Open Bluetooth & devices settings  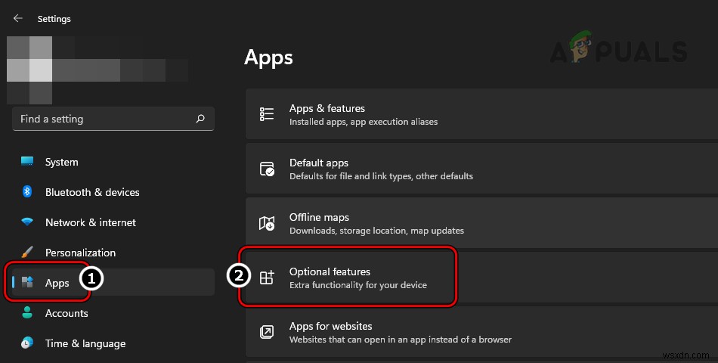tap(92, 192)
